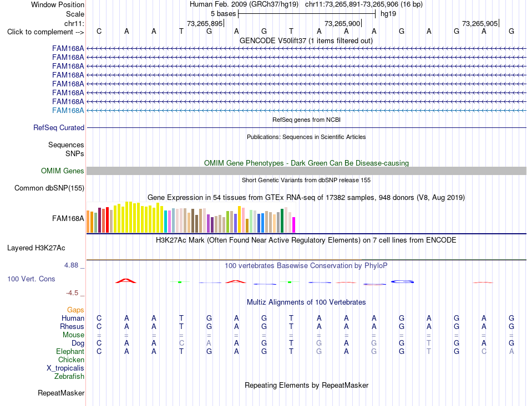Click the '5 bases' scale bar label

click(223, 14)
